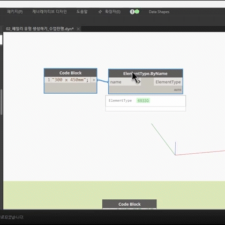This screenshot has width=225, height=225.
Task: Open the 확장자(E) menu
Action: coord(112,12)
